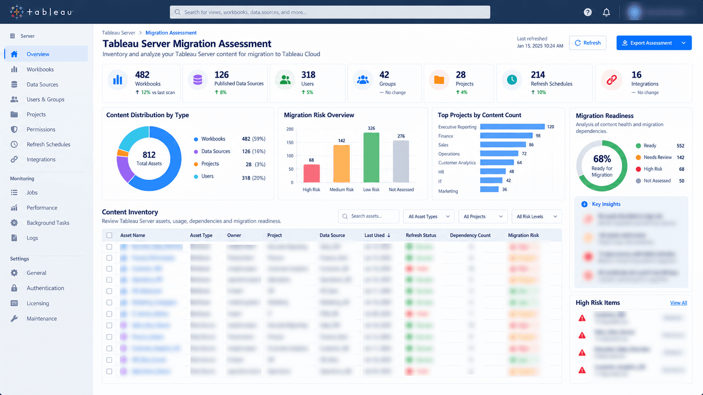Click the Background Tasks gear icon
Viewport: 703px width, 395px height.
14,223
